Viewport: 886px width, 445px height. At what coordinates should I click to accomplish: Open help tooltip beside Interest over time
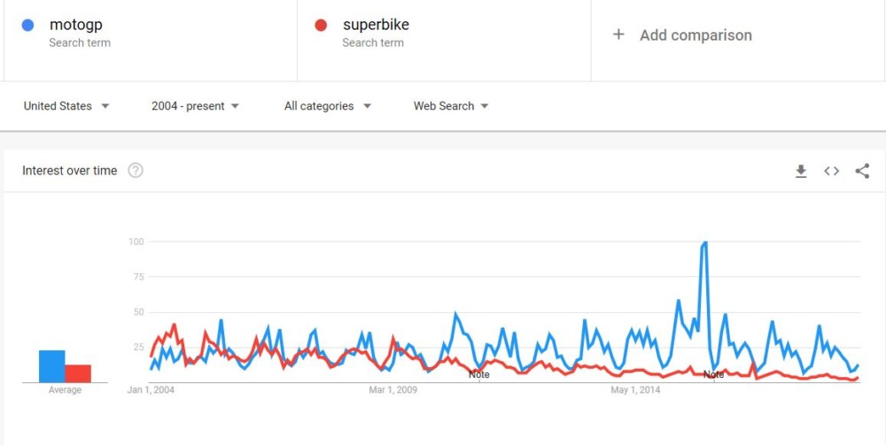(x=136, y=171)
